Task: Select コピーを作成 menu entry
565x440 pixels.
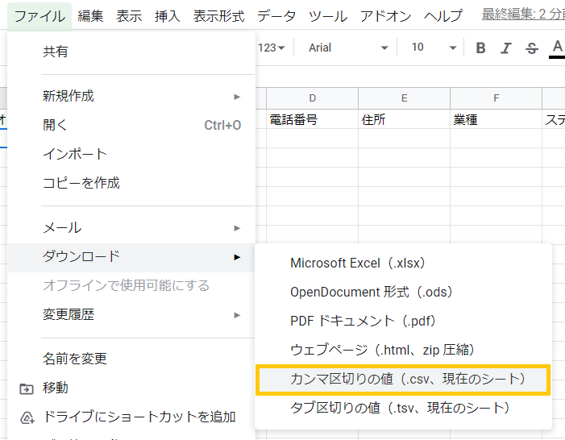Action: [x=131, y=183]
